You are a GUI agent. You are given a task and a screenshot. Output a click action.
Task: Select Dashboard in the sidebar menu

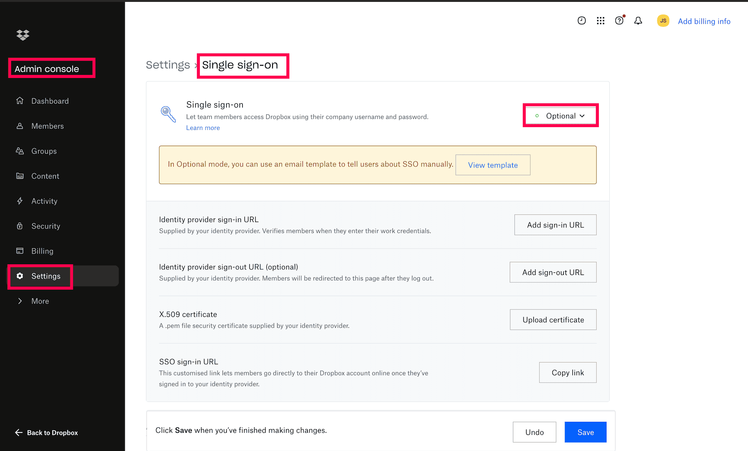50,101
